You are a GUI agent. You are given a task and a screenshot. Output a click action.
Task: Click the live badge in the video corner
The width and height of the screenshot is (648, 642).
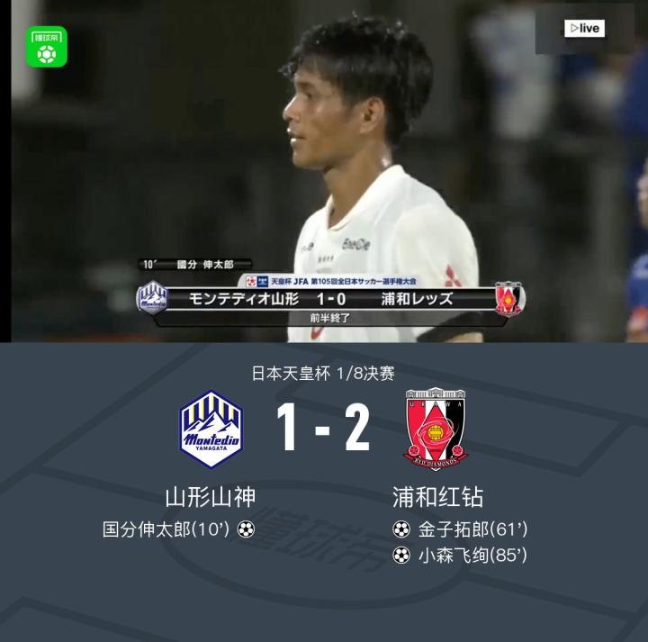[x=584, y=28]
